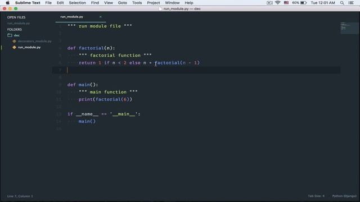The width and height of the screenshot is (360, 202).
Task: Open the Help menu
Action: (x=189, y=3)
